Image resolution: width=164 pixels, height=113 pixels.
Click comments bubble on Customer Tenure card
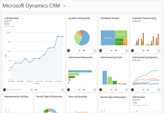coord(148,51)
